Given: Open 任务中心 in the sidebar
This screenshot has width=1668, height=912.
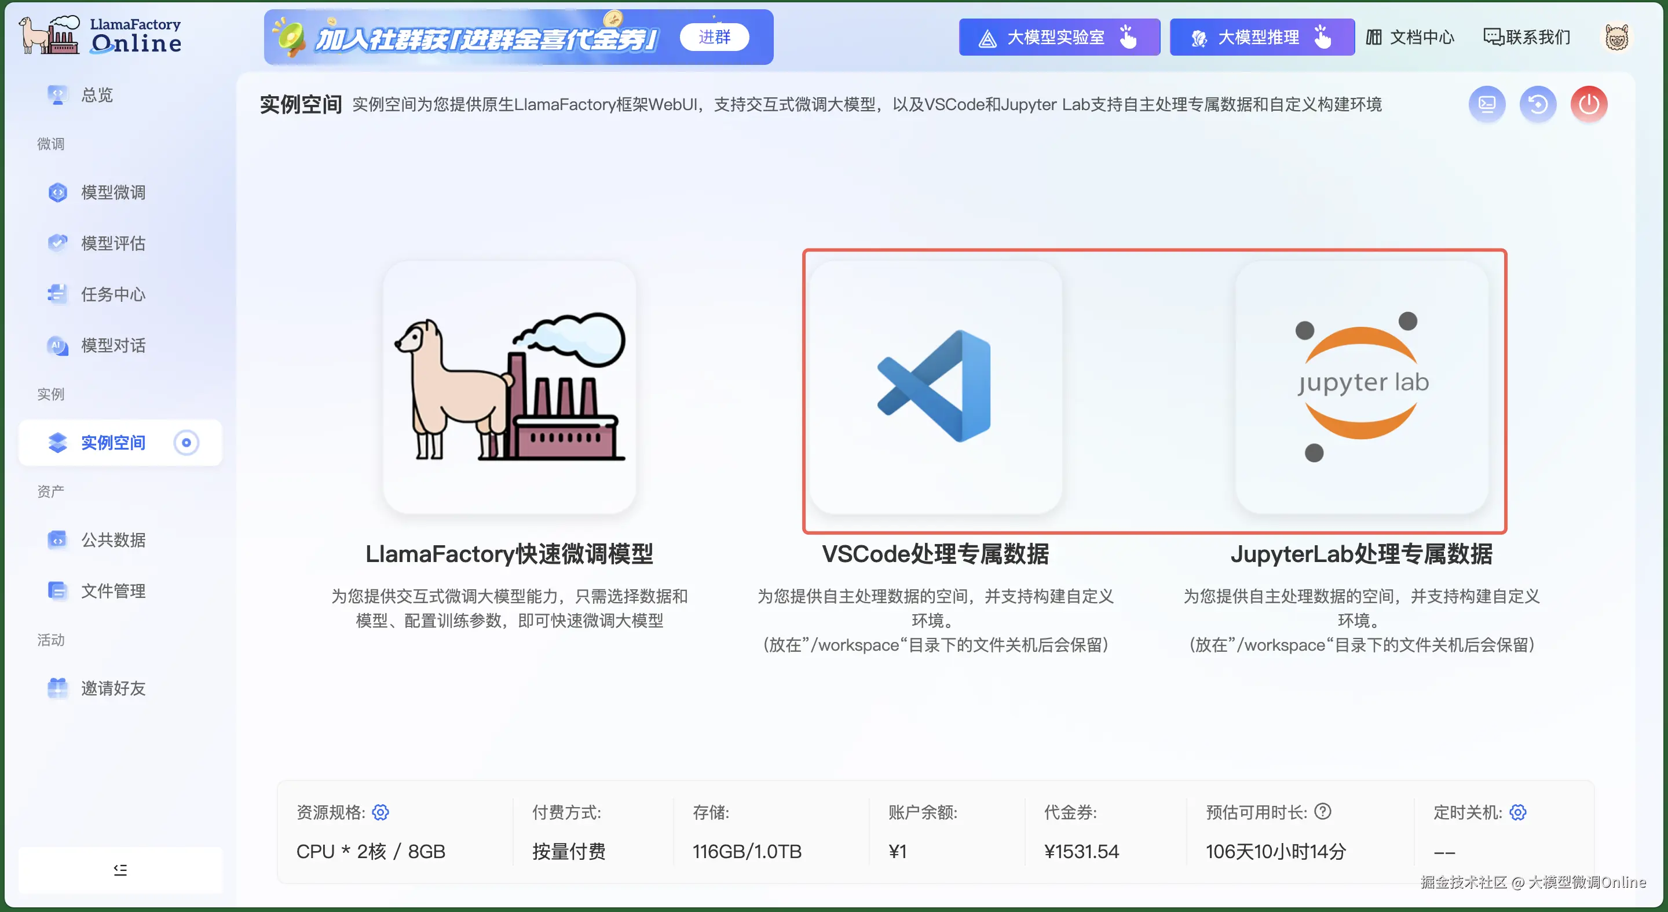Looking at the screenshot, I should tap(113, 294).
